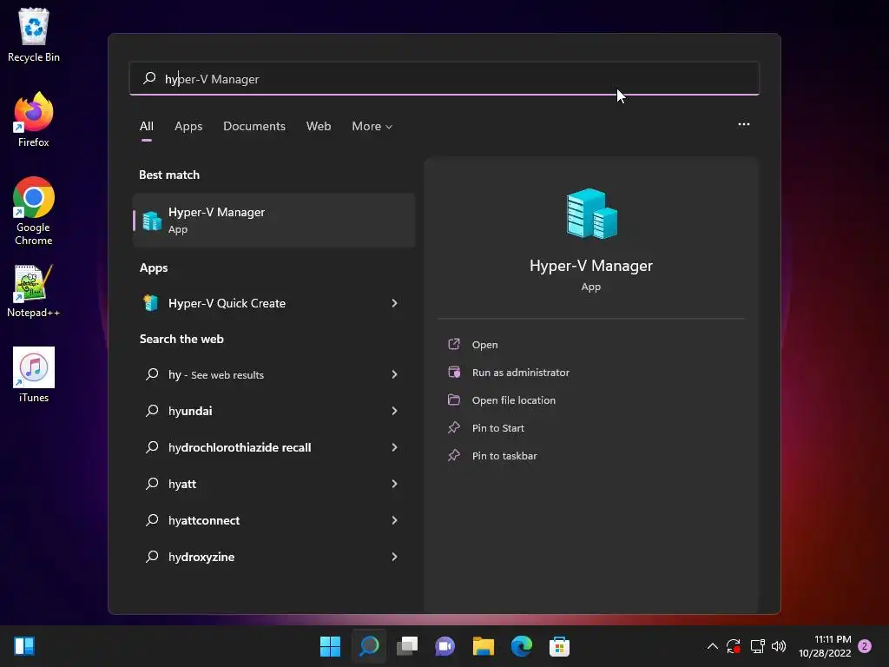Open Teams Chat from taskbar

click(x=445, y=646)
